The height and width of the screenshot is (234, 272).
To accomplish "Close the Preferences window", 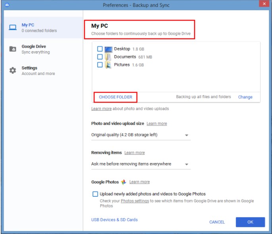I will (264, 4).
